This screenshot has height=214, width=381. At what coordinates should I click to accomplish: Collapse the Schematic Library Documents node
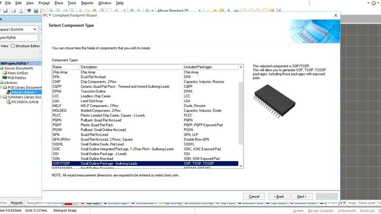tap(1, 97)
